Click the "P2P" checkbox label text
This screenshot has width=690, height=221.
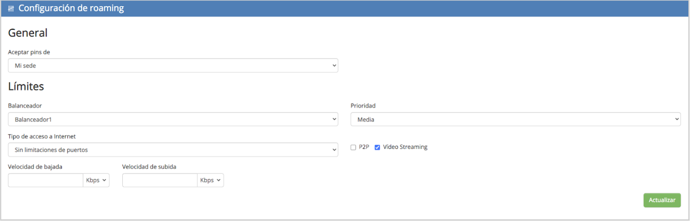pos(364,147)
